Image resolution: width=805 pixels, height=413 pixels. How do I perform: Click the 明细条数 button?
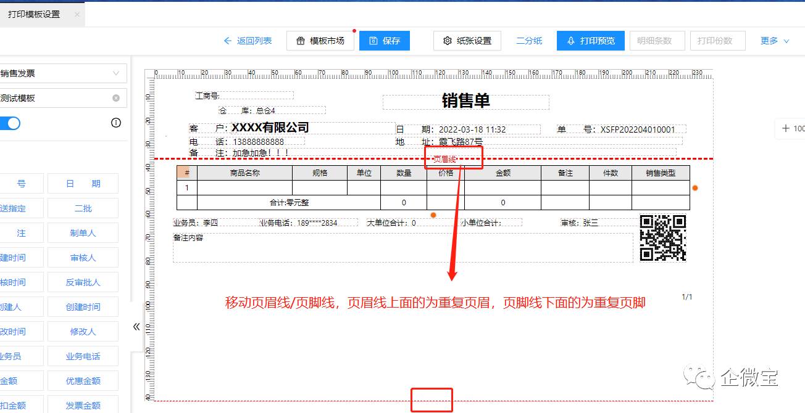coord(656,41)
